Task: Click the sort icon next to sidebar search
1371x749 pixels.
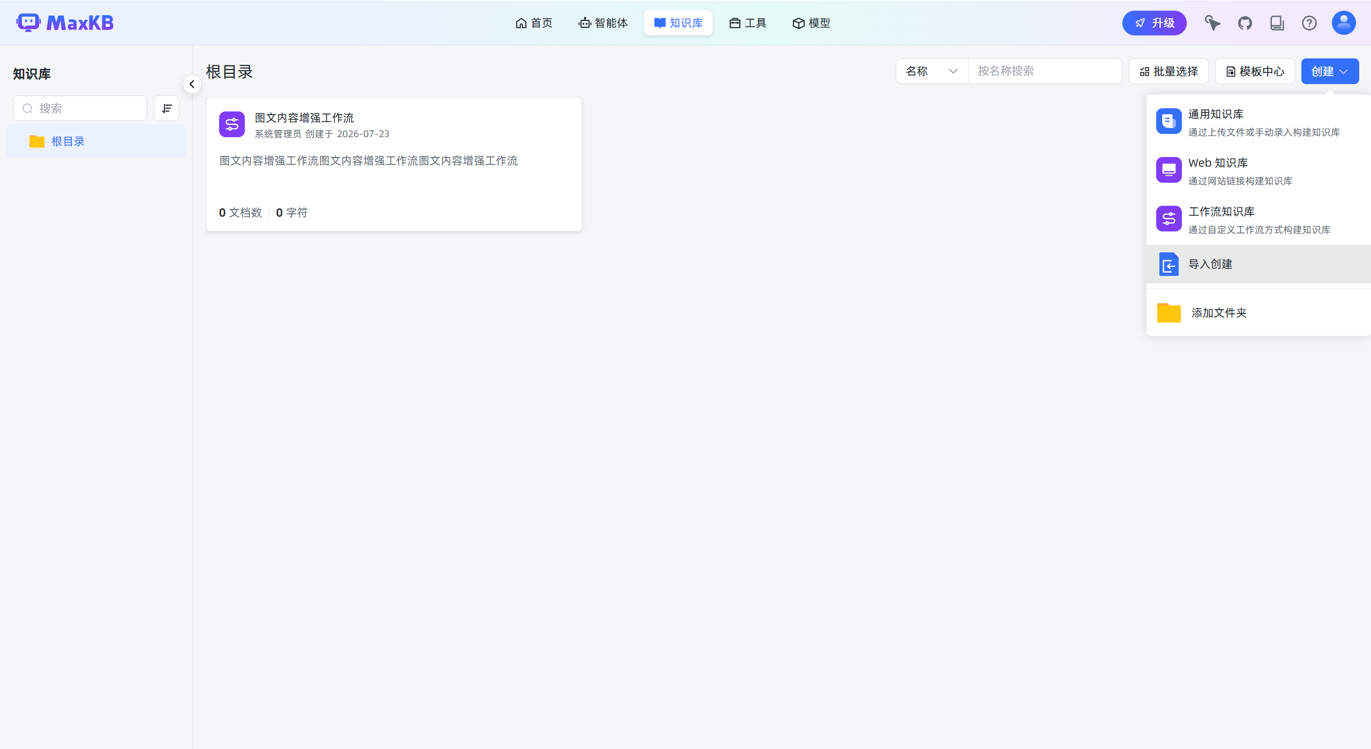Action: coord(167,108)
